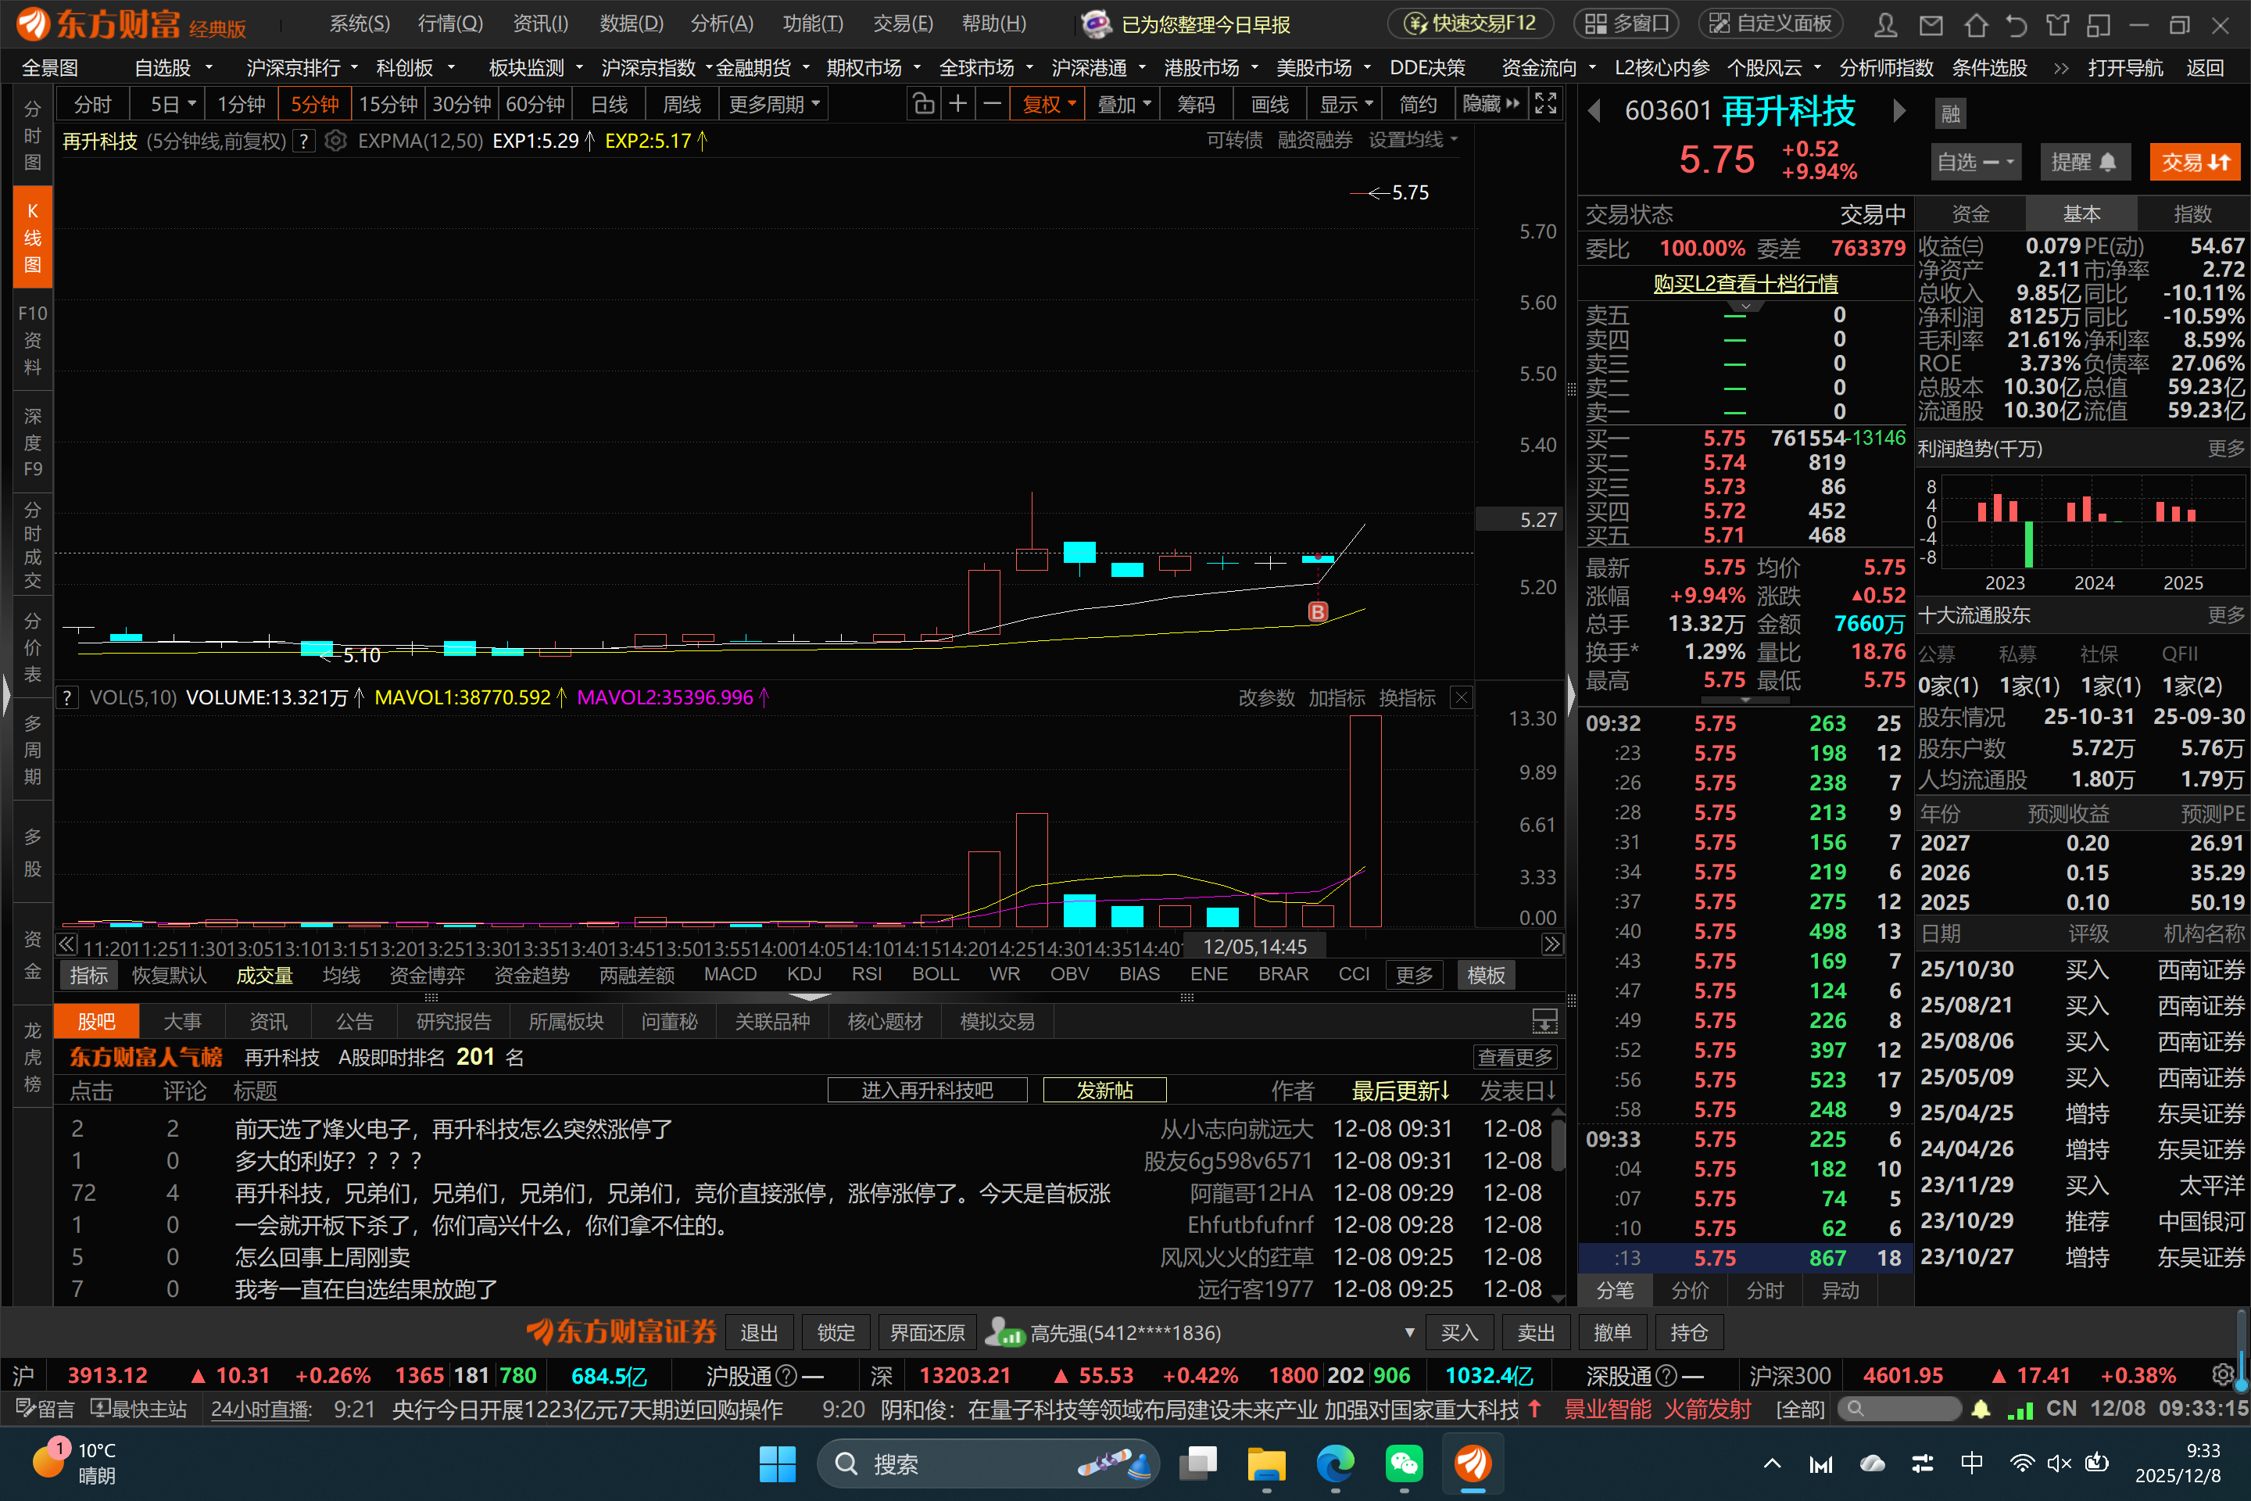This screenshot has height=1501, width=2251.
Task: Open EXPMA indicator settings gear
Action: (x=335, y=142)
